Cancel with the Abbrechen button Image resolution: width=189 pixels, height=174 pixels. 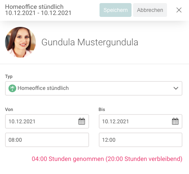[150, 10]
